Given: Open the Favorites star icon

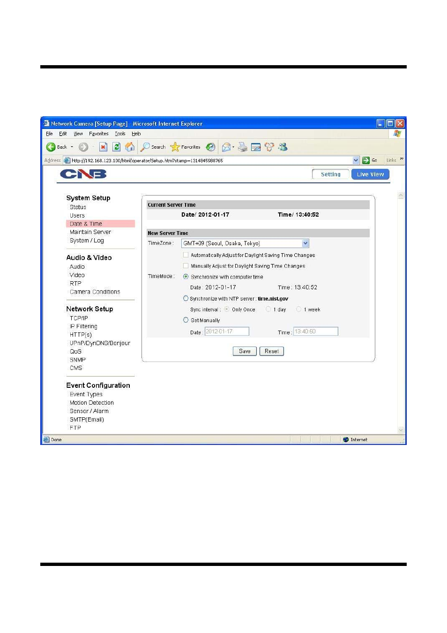Looking at the screenshot, I should (x=175, y=147).
